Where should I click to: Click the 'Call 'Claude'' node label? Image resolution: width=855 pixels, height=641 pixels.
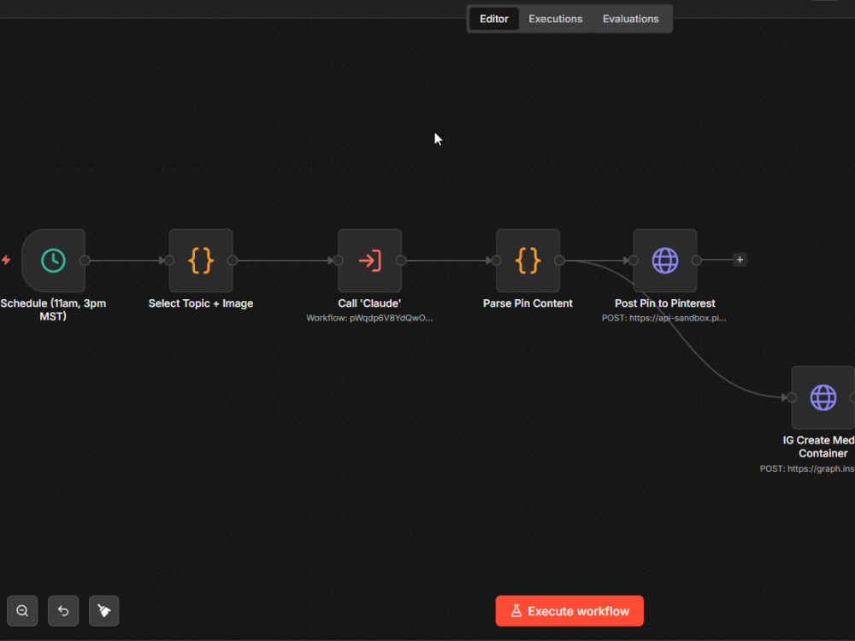coord(369,303)
